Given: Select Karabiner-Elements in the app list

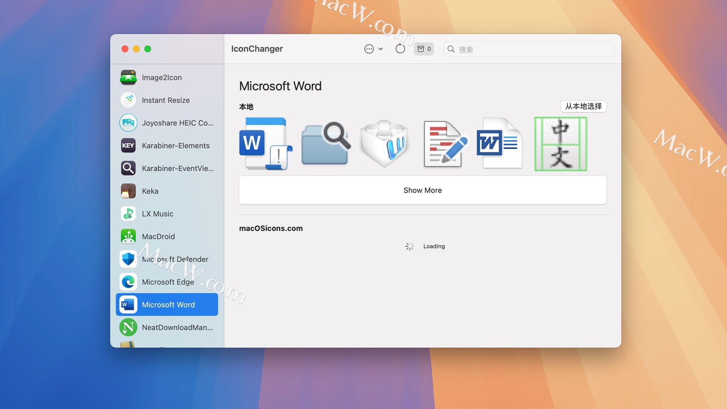Looking at the screenshot, I should click(167, 145).
